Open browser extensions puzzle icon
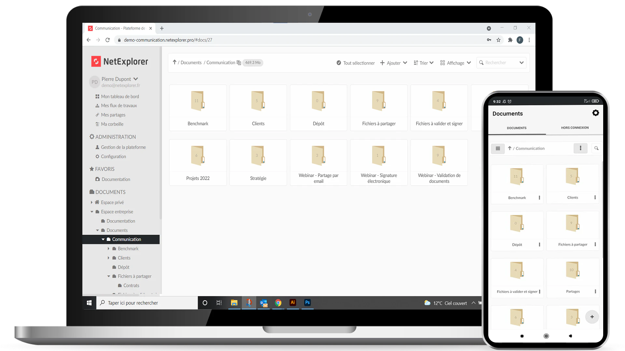625x351 pixels. click(510, 40)
